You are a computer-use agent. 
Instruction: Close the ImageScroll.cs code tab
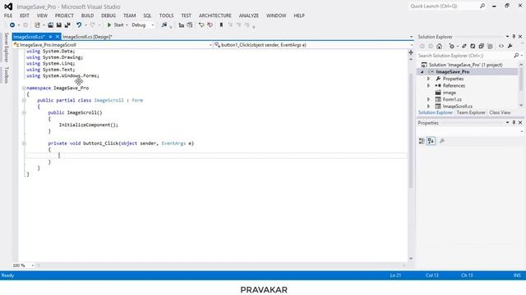58,37
